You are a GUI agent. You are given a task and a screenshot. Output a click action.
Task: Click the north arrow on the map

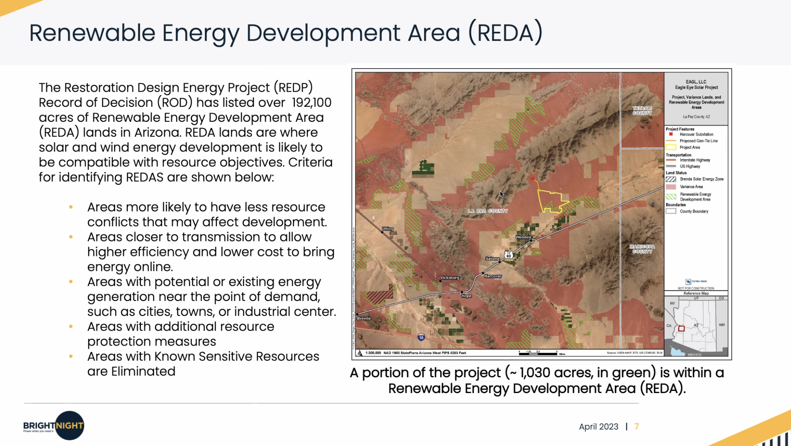click(360, 353)
